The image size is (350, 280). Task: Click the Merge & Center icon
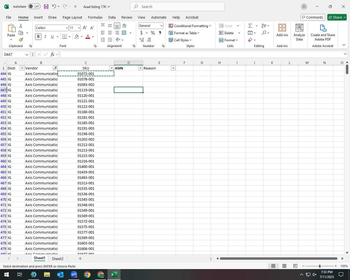124,33
